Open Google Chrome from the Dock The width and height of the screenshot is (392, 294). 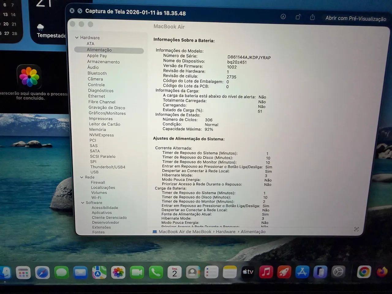click(363, 272)
